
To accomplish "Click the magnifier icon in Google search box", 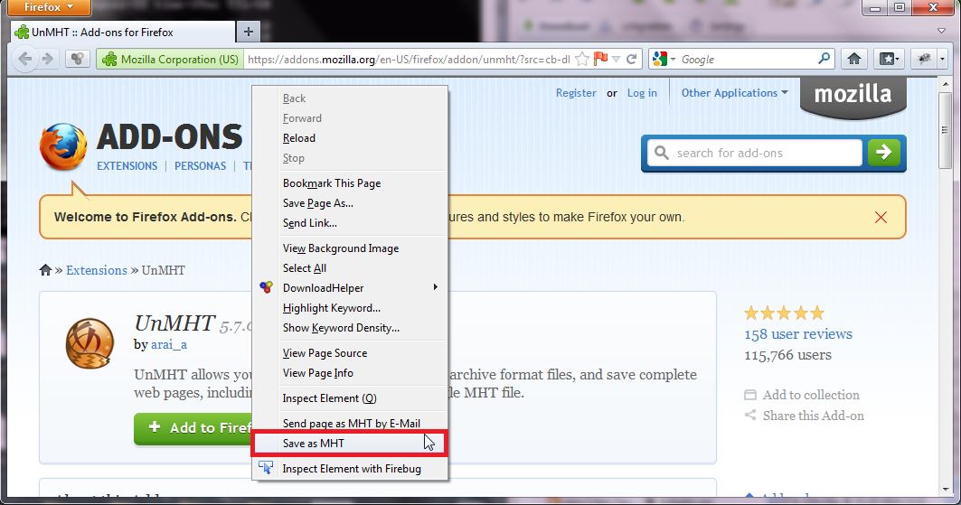I will (824, 59).
